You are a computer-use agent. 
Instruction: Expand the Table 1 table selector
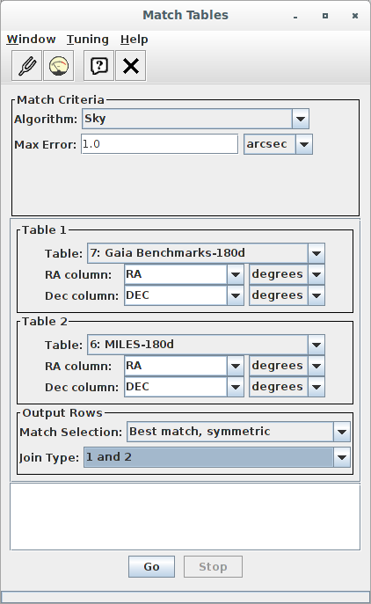point(206,253)
